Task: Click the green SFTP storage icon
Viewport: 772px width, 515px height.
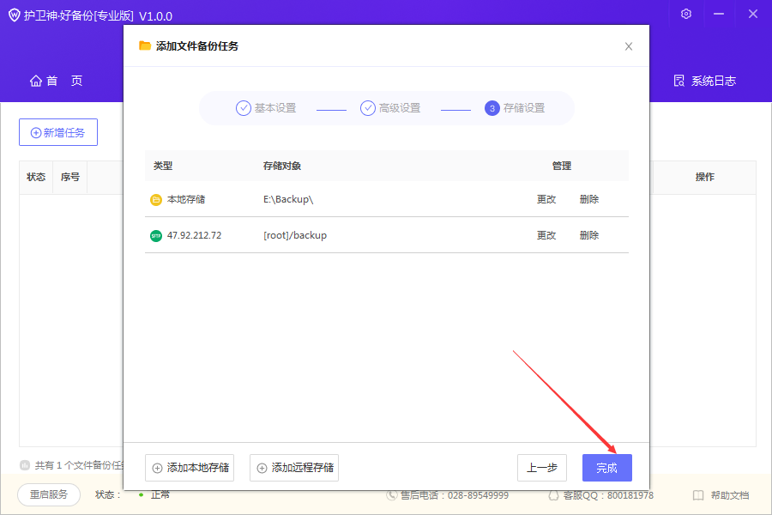Action: click(155, 235)
